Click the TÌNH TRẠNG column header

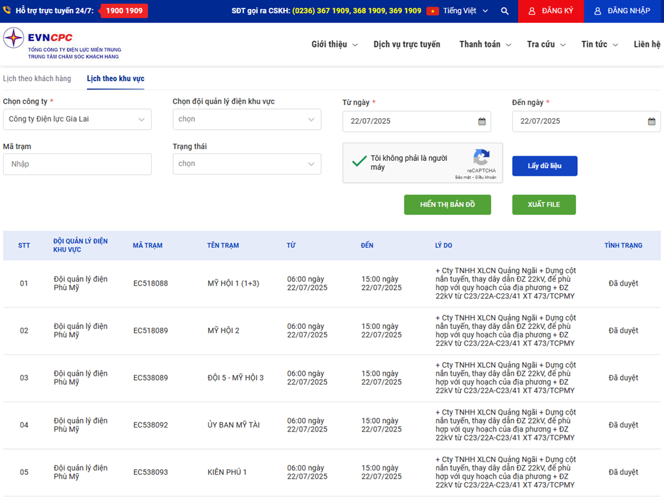(623, 245)
